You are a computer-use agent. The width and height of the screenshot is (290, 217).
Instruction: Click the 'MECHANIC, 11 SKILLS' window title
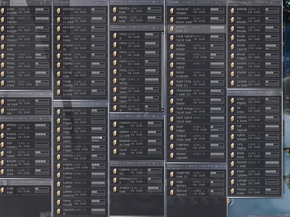point(246,92)
